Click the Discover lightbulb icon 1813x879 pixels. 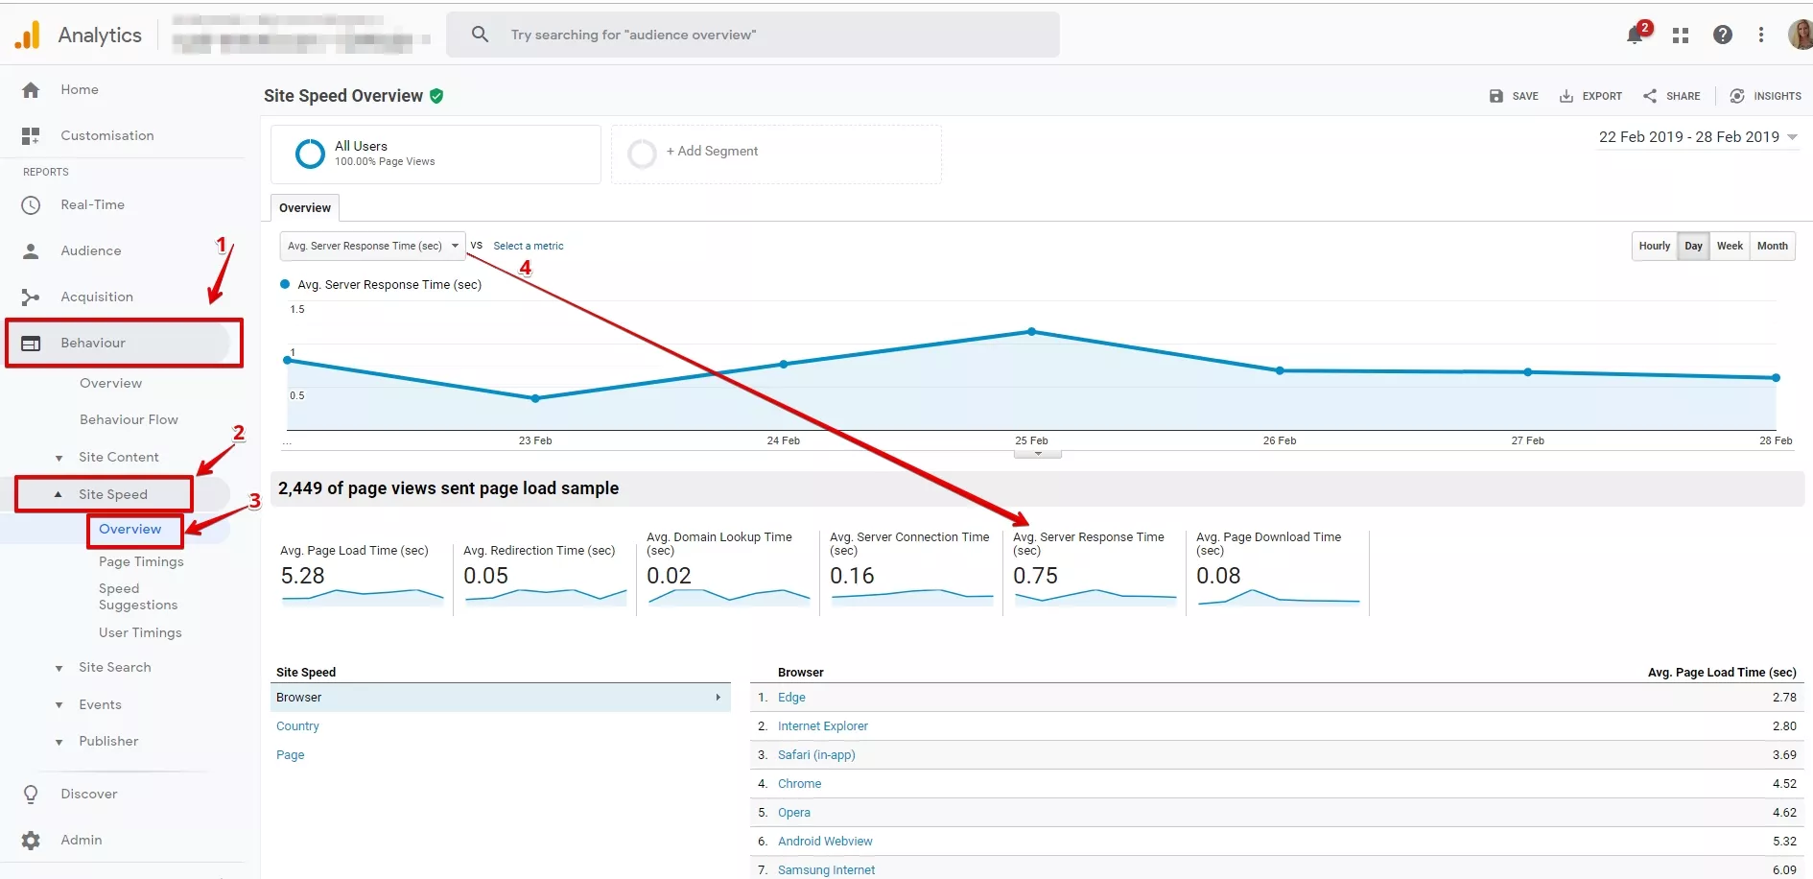coord(31,795)
